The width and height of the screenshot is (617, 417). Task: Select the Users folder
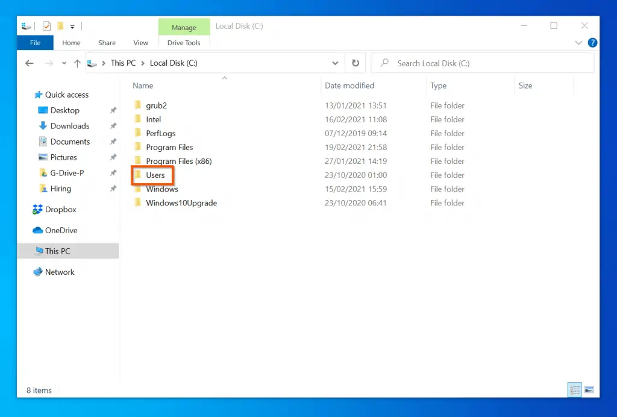click(155, 175)
